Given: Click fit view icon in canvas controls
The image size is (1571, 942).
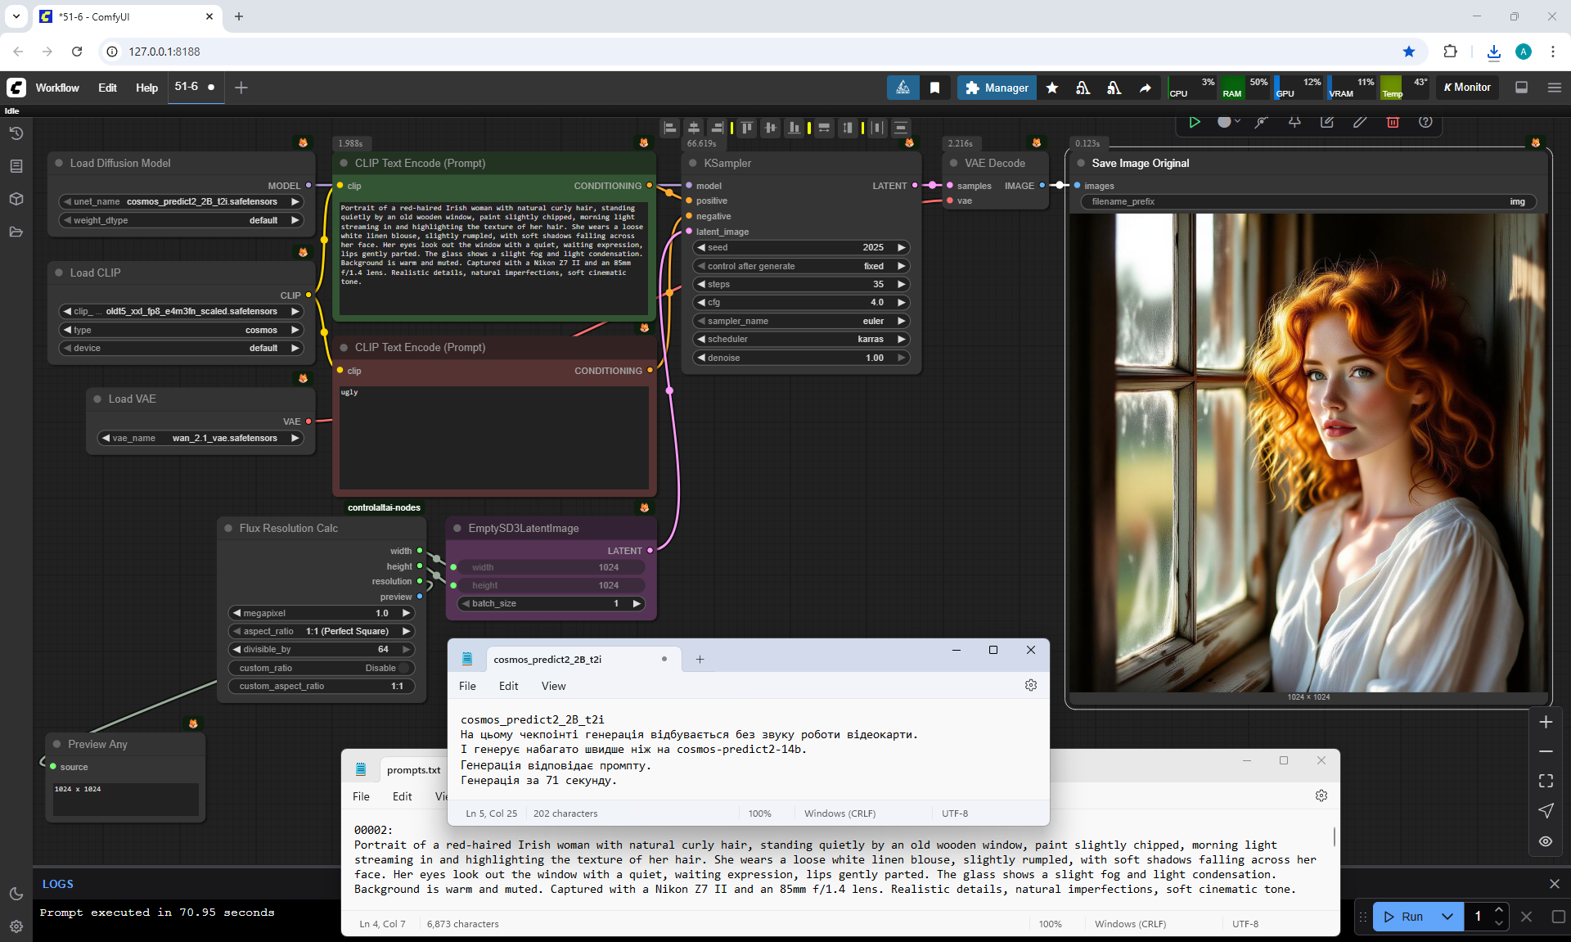Looking at the screenshot, I should [1546, 781].
